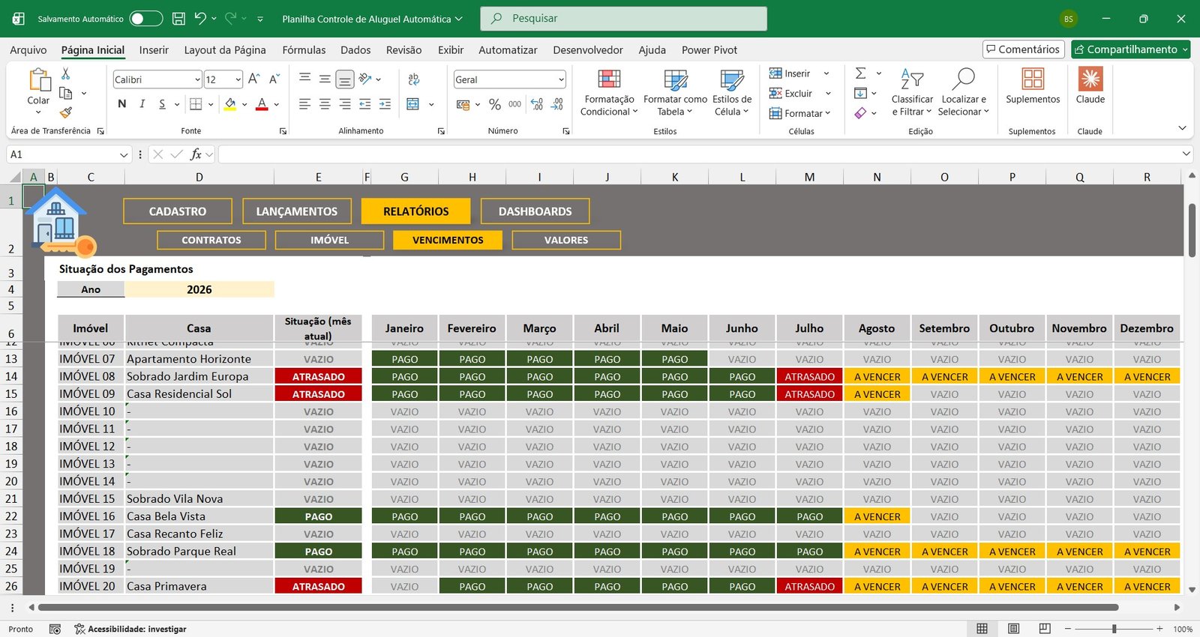Image resolution: width=1200 pixels, height=637 pixels.
Task: Click the zoom slider handle
Action: click(x=1114, y=629)
